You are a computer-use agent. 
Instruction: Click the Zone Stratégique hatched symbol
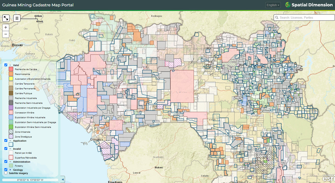(11, 137)
